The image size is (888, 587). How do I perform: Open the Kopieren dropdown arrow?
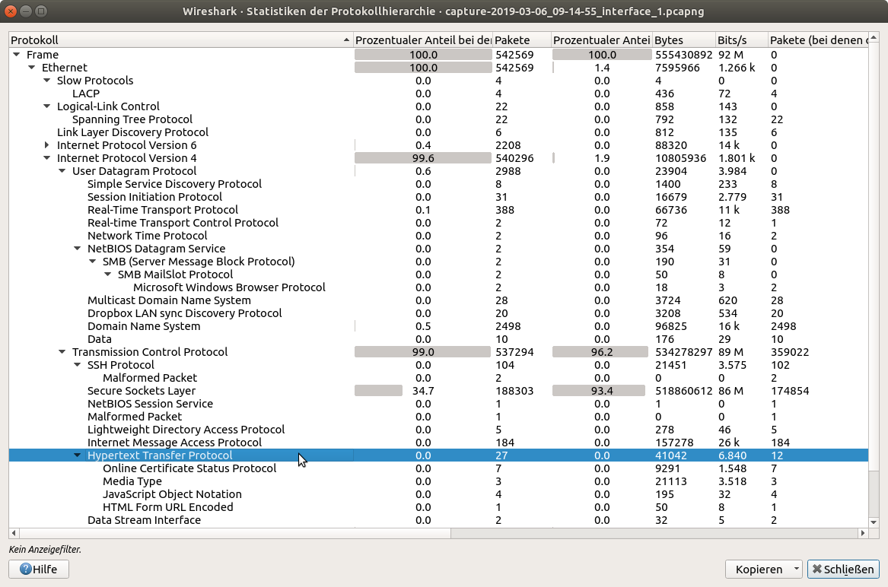[796, 569]
